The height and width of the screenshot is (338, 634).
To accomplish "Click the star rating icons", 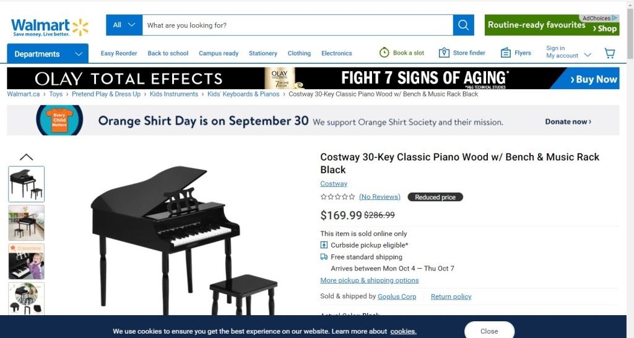I will click(337, 197).
